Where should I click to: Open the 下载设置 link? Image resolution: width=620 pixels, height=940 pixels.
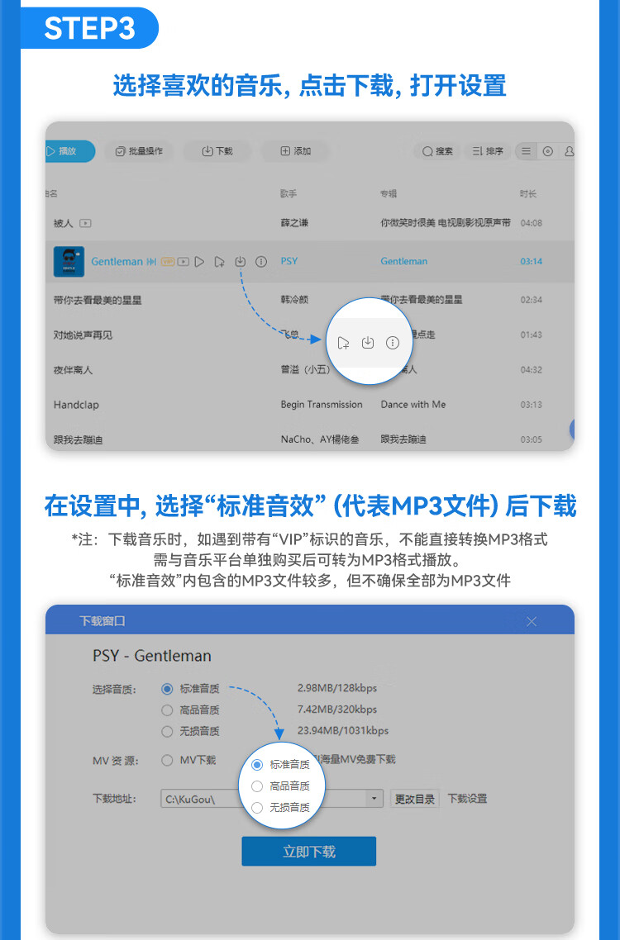pos(468,799)
